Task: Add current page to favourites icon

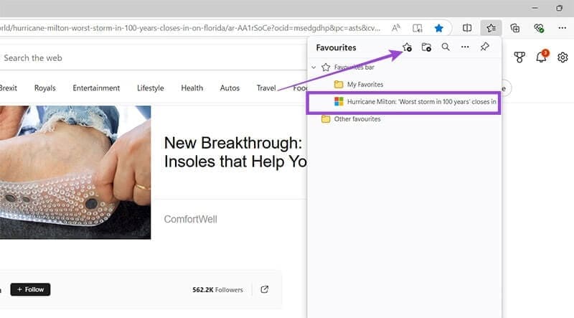Action: pyautogui.click(x=407, y=47)
